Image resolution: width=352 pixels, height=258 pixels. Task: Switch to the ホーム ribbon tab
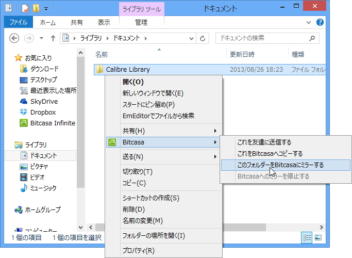tap(47, 22)
